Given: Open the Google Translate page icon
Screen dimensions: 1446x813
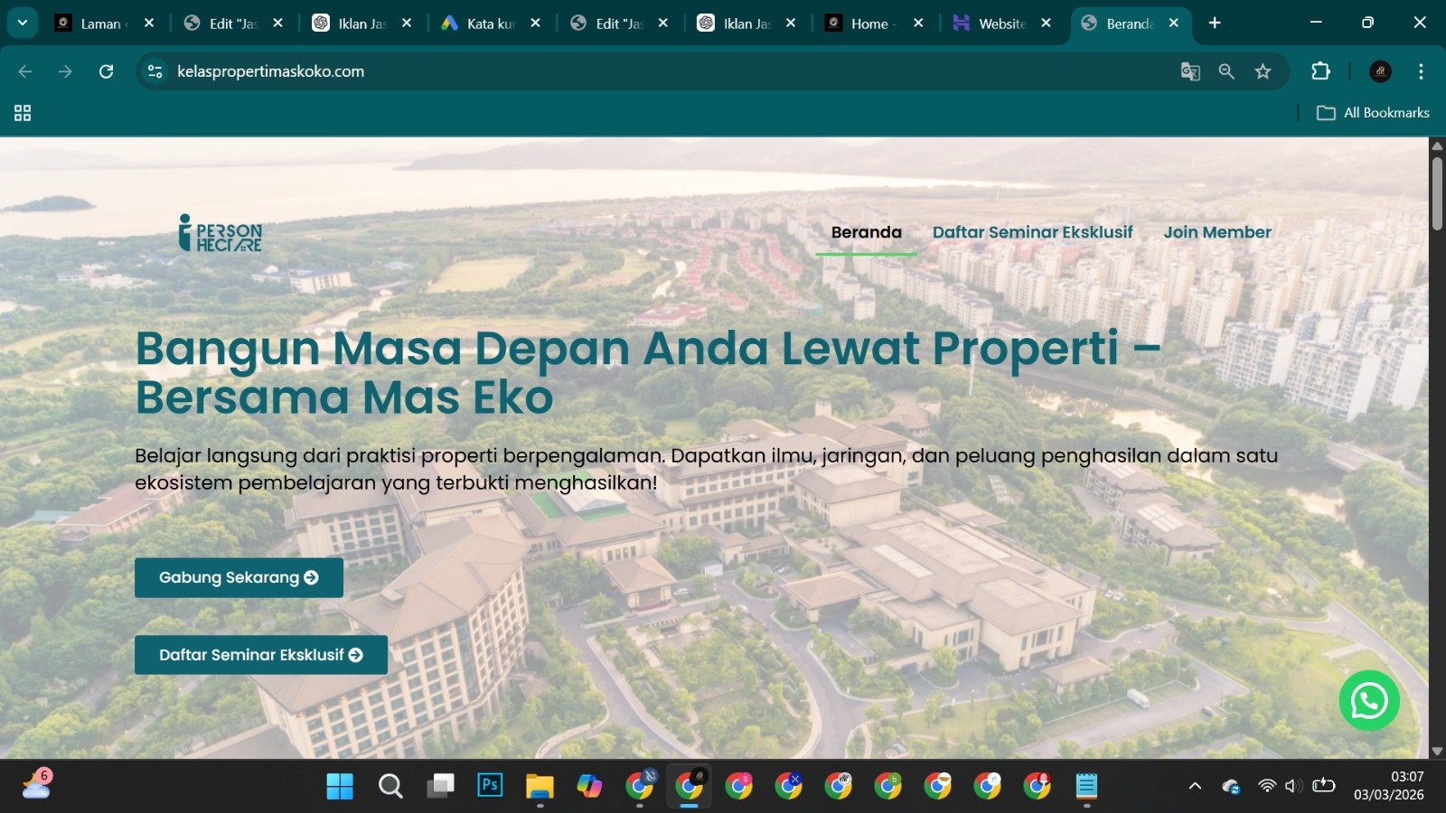Looking at the screenshot, I should 1190,71.
